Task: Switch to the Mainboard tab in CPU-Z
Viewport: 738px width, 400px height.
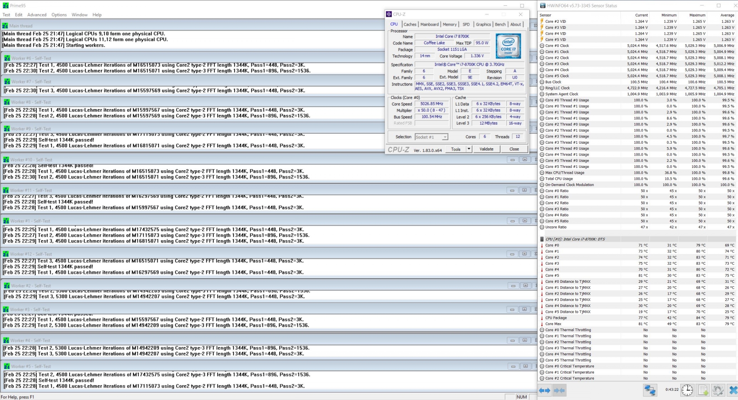Action: pos(429,24)
